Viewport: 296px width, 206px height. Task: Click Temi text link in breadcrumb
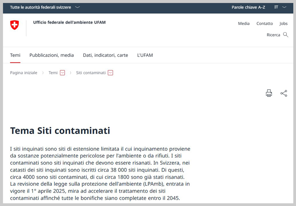coord(53,73)
